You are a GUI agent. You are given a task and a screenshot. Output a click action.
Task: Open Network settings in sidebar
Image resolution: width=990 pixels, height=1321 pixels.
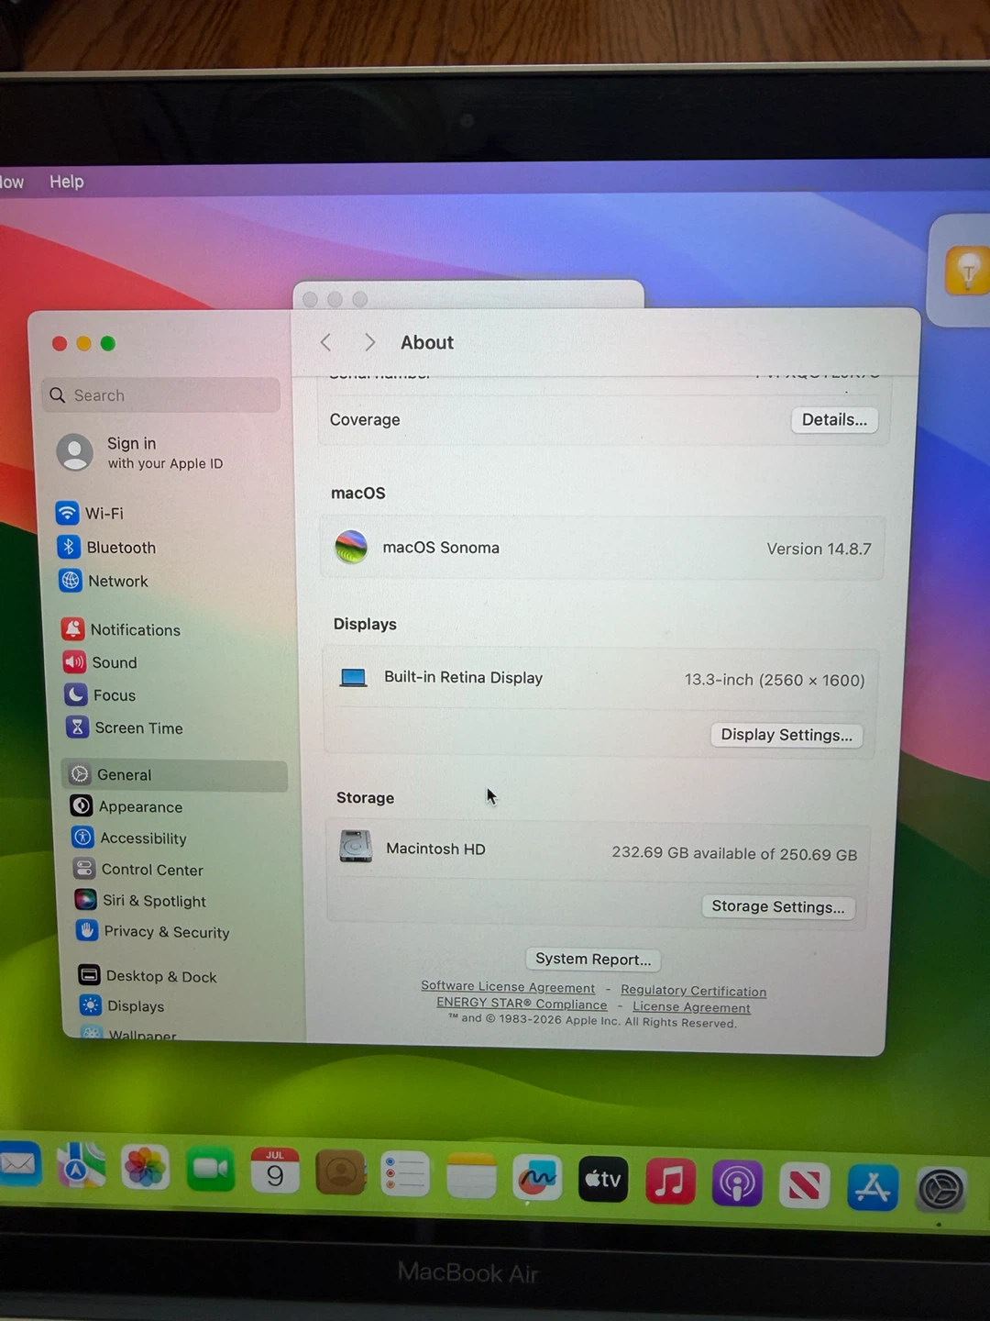(104, 581)
